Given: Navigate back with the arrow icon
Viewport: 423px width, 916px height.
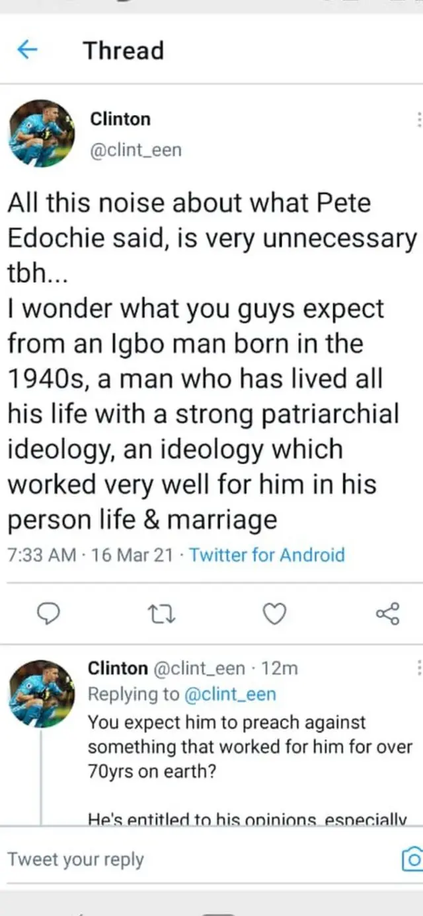Looking at the screenshot, I should coord(27,50).
